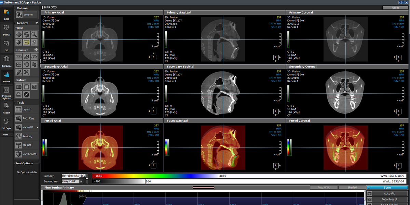Select the brightness windowing tool

point(18,42)
